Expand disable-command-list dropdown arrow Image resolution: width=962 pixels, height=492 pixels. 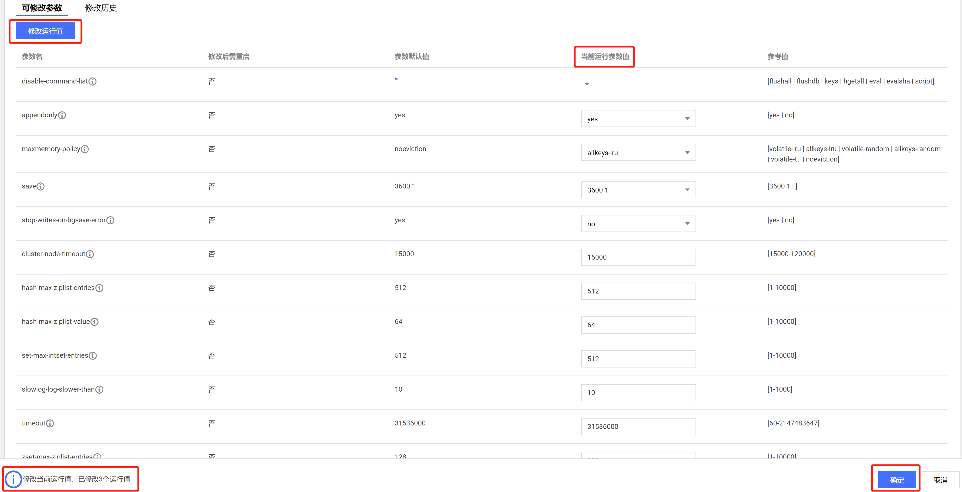pyautogui.click(x=587, y=84)
